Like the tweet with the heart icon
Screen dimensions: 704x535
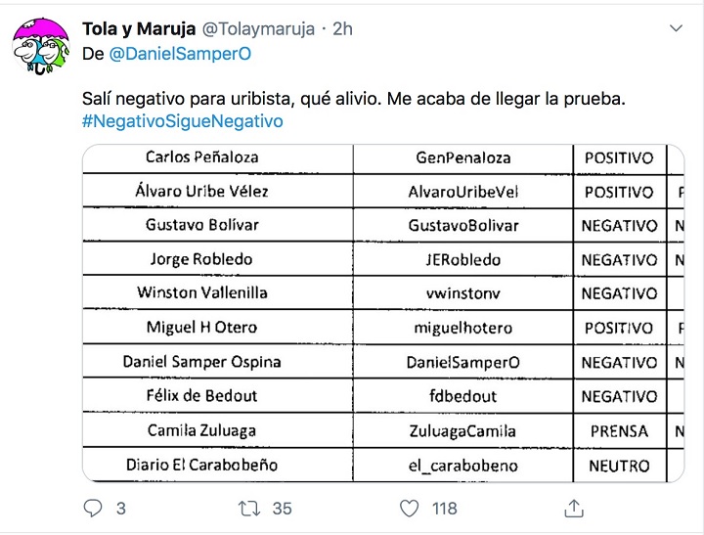coord(411,509)
